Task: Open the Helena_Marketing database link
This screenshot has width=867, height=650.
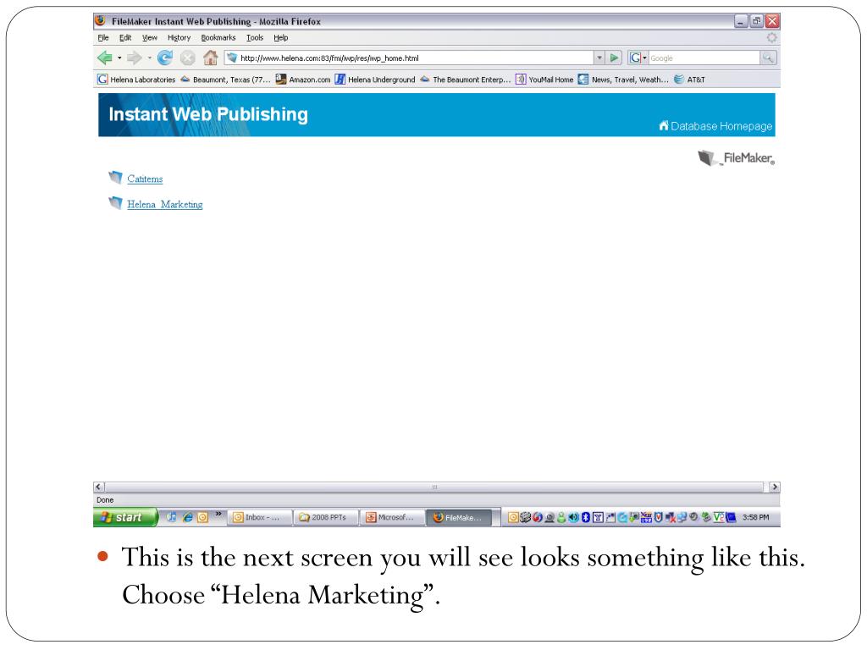Action: coord(165,204)
